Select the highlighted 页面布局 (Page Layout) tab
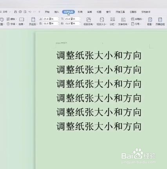 (68, 12)
